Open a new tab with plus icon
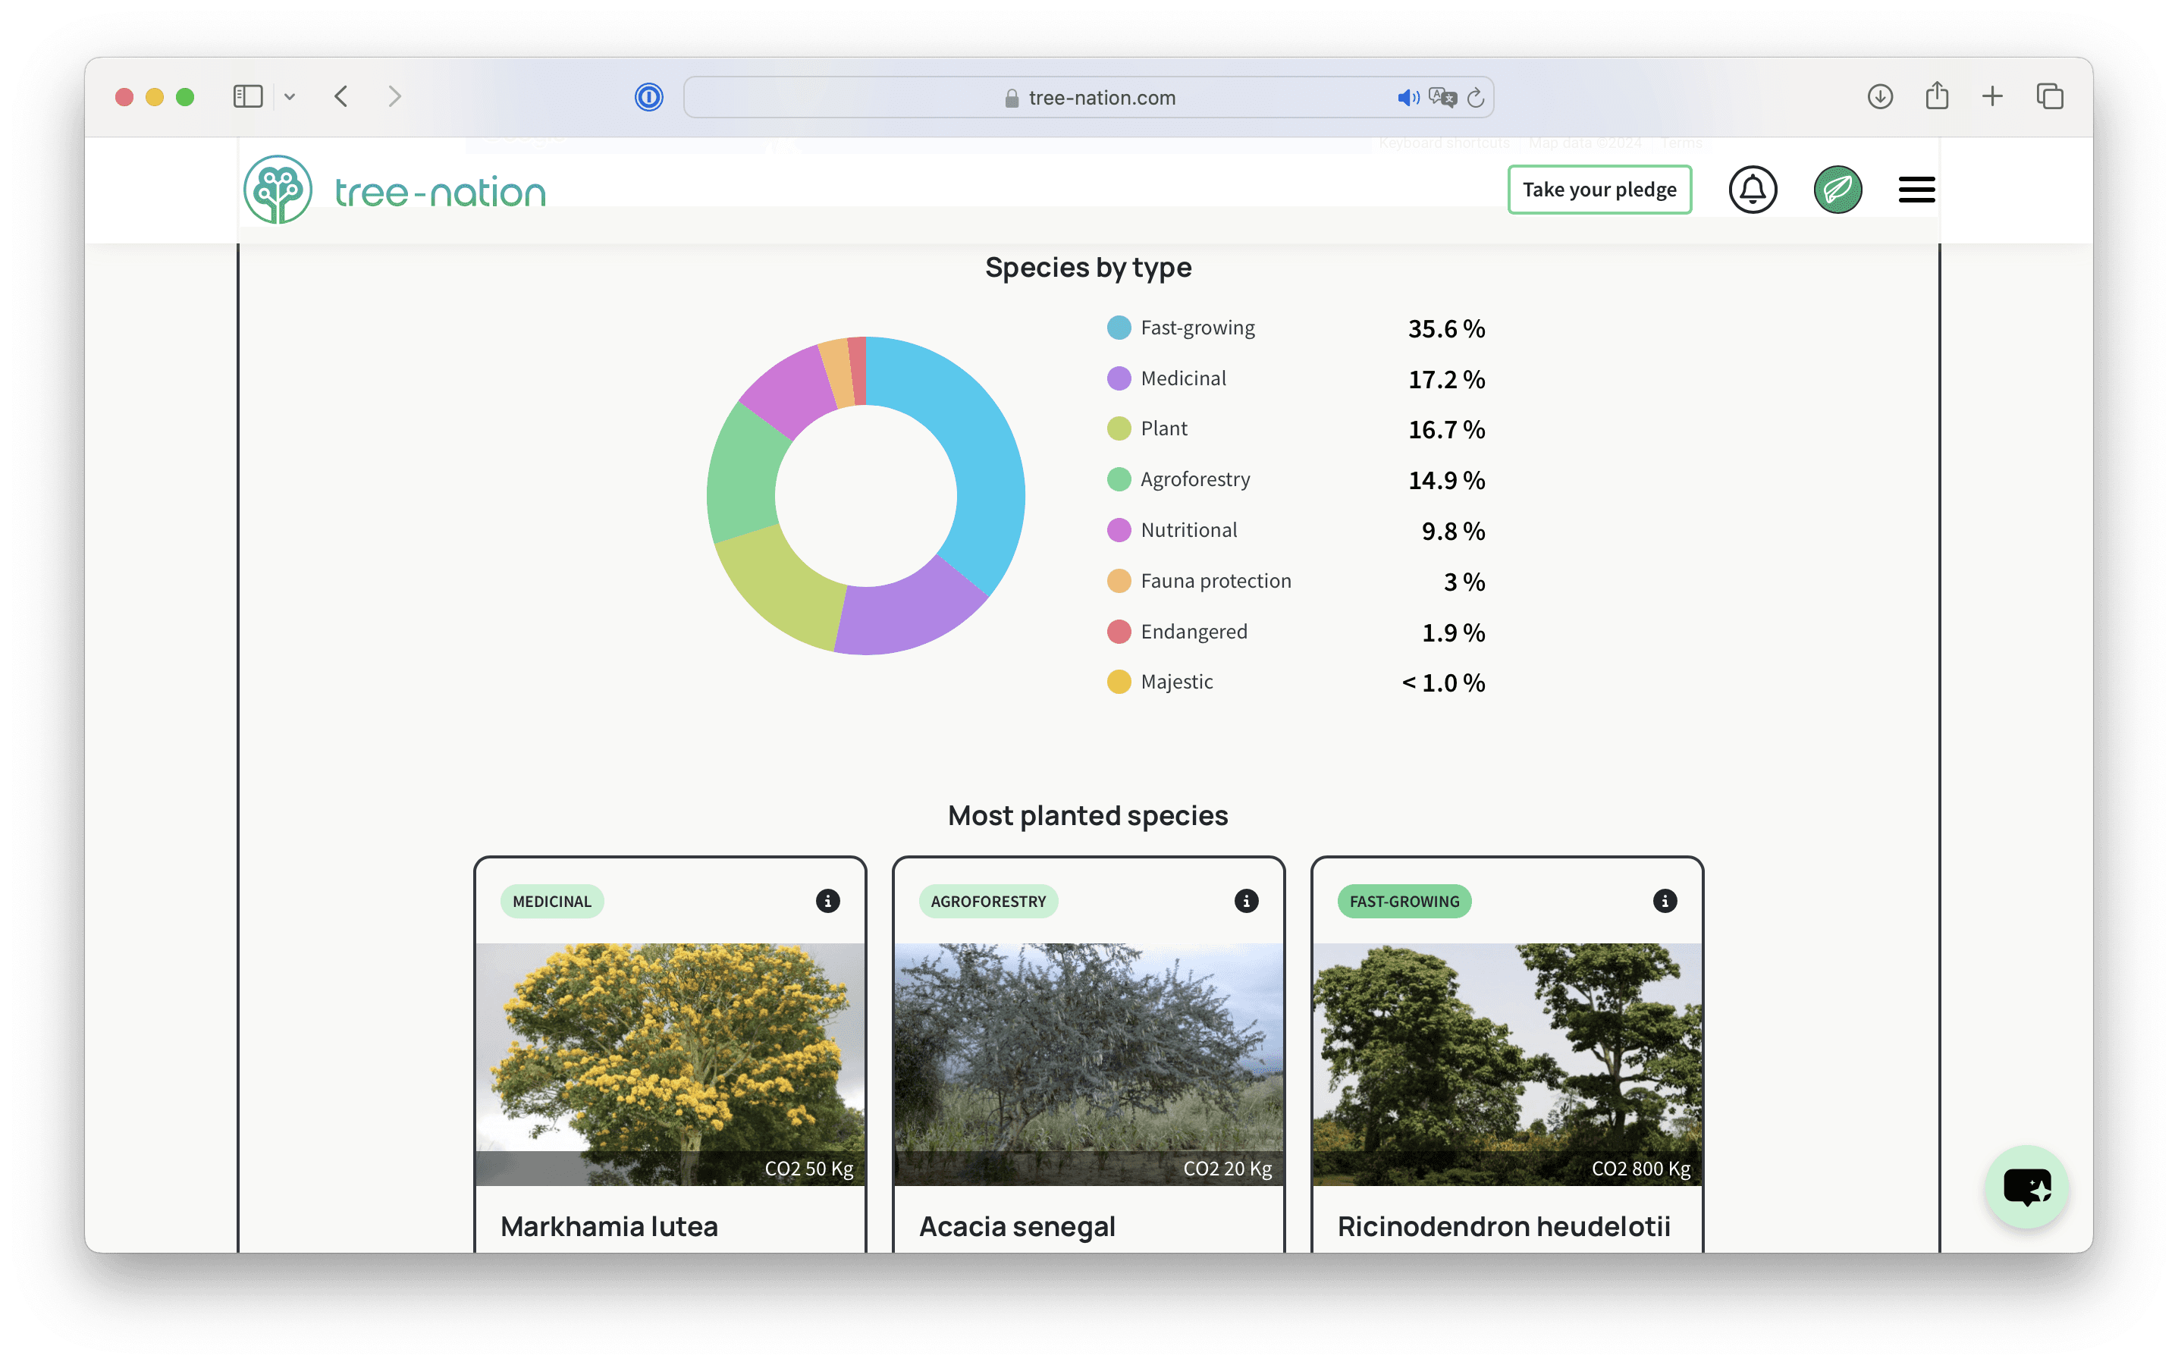This screenshot has height=1365, width=2178. (1992, 96)
